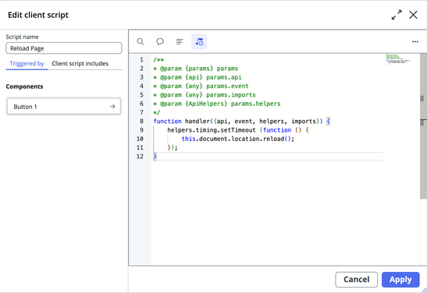Switch to Triggered by tab

click(x=27, y=64)
